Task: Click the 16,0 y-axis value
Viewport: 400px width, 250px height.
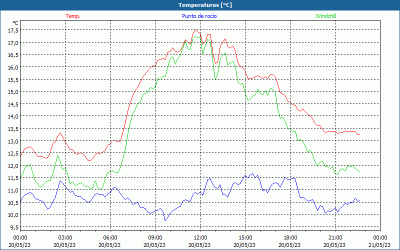Action: (x=13, y=67)
